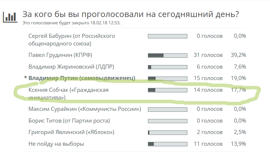This screenshot has height=156, width=270.
Task: Select the Ксения Собчак option
Action: 68,94
